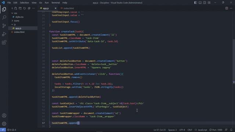235x132 pixels.
Task: Open index.html in the file tree
Action: pos(19,32)
